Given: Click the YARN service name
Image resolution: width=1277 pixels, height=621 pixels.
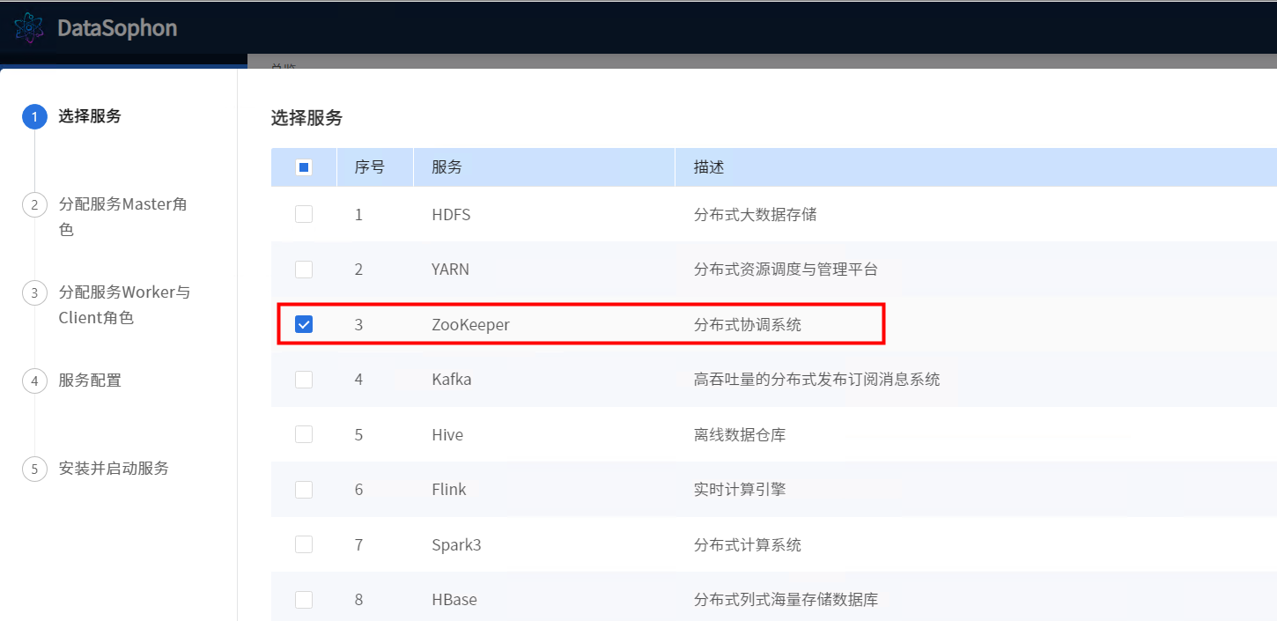Looking at the screenshot, I should [450, 269].
